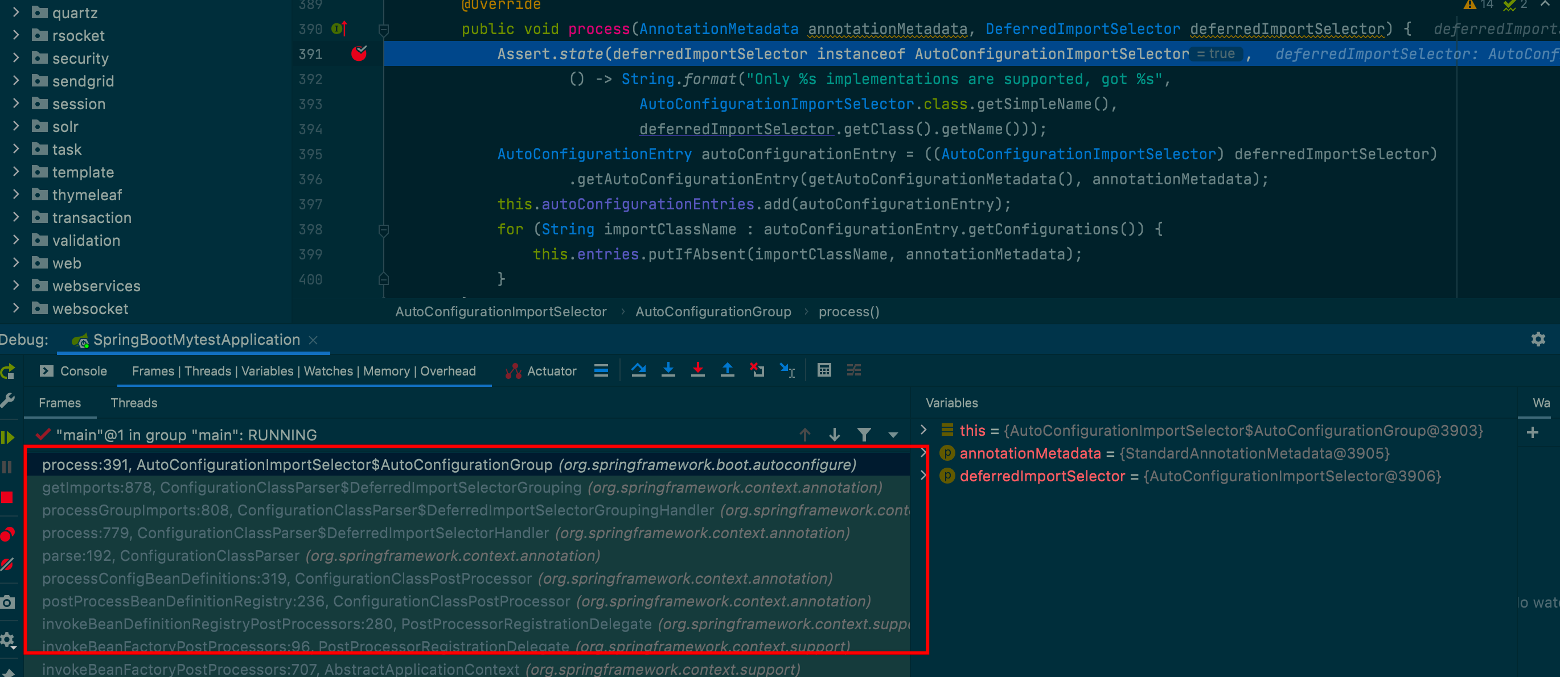The image size is (1560, 677).
Task: Click the frames filter funnel icon
Action: click(864, 435)
